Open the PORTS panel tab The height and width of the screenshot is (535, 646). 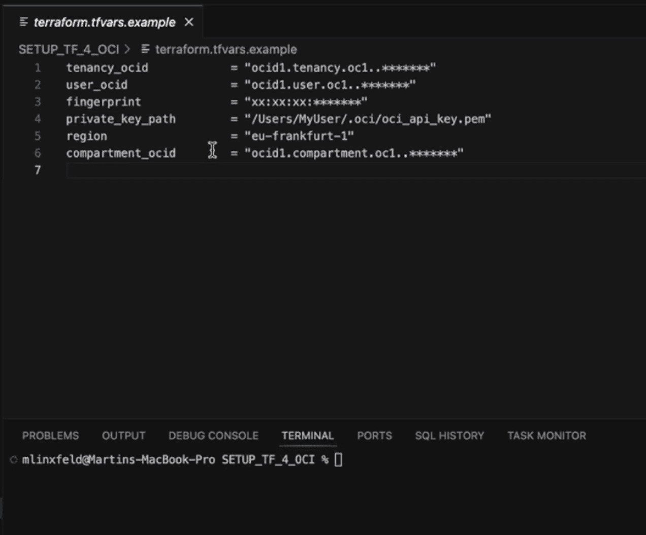(374, 436)
